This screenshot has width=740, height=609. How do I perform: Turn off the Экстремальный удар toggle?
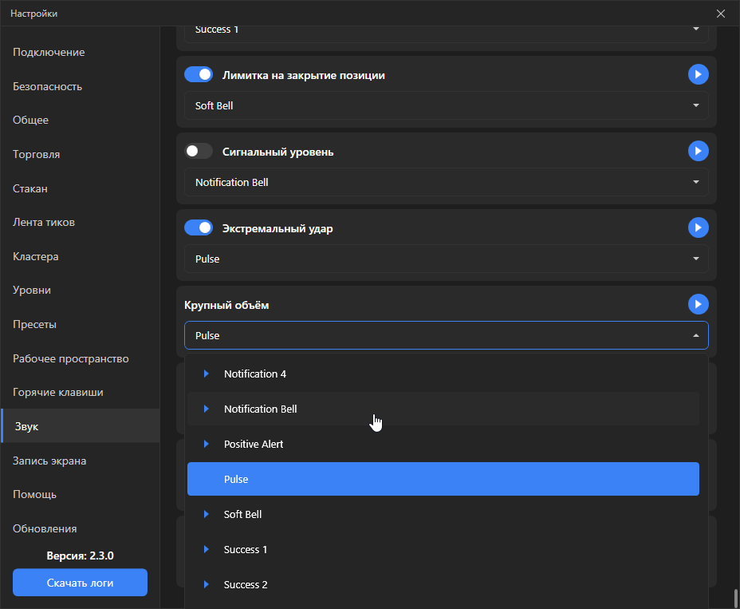click(x=199, y=227)
